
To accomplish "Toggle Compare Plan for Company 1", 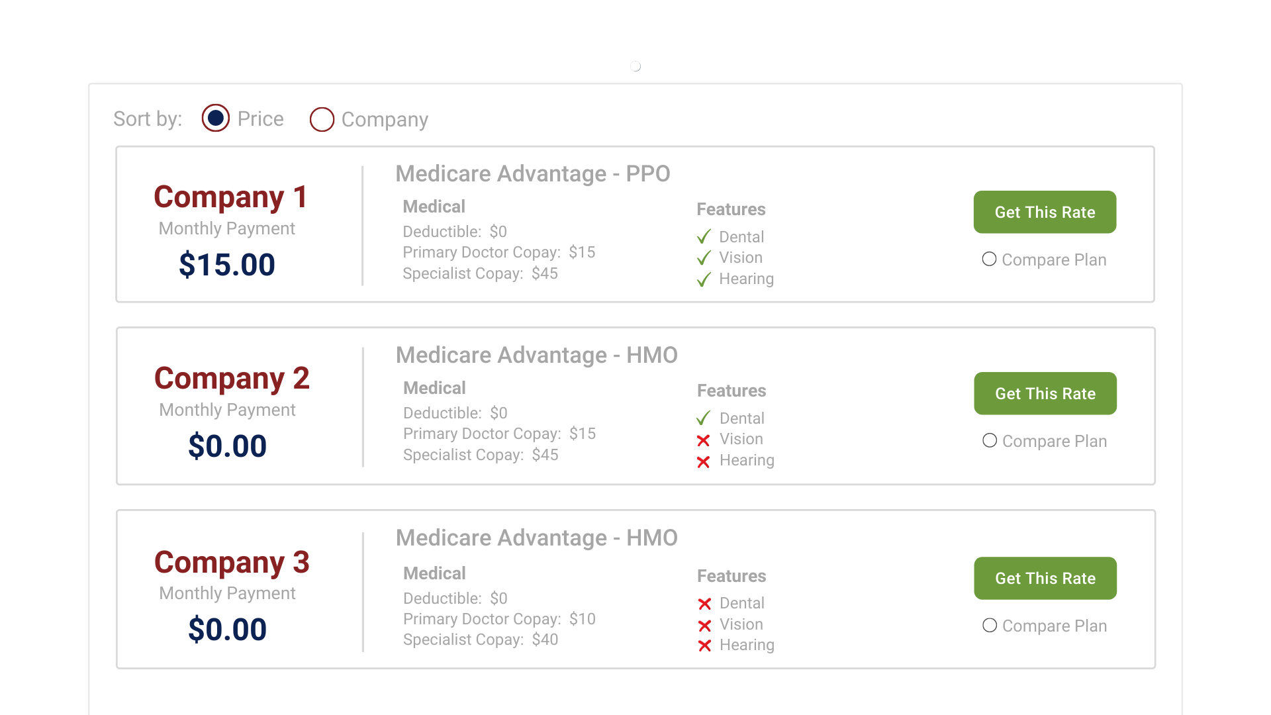I will (x=989, y=260).
